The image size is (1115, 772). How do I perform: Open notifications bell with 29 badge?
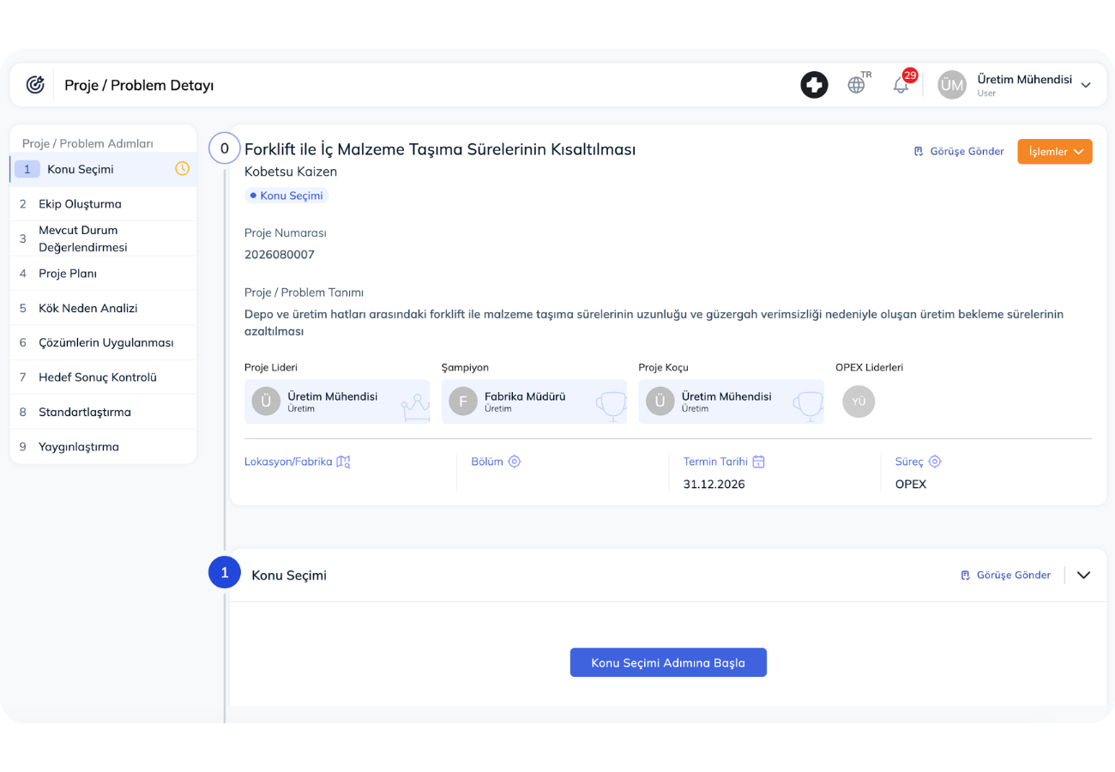click(903, 82)
